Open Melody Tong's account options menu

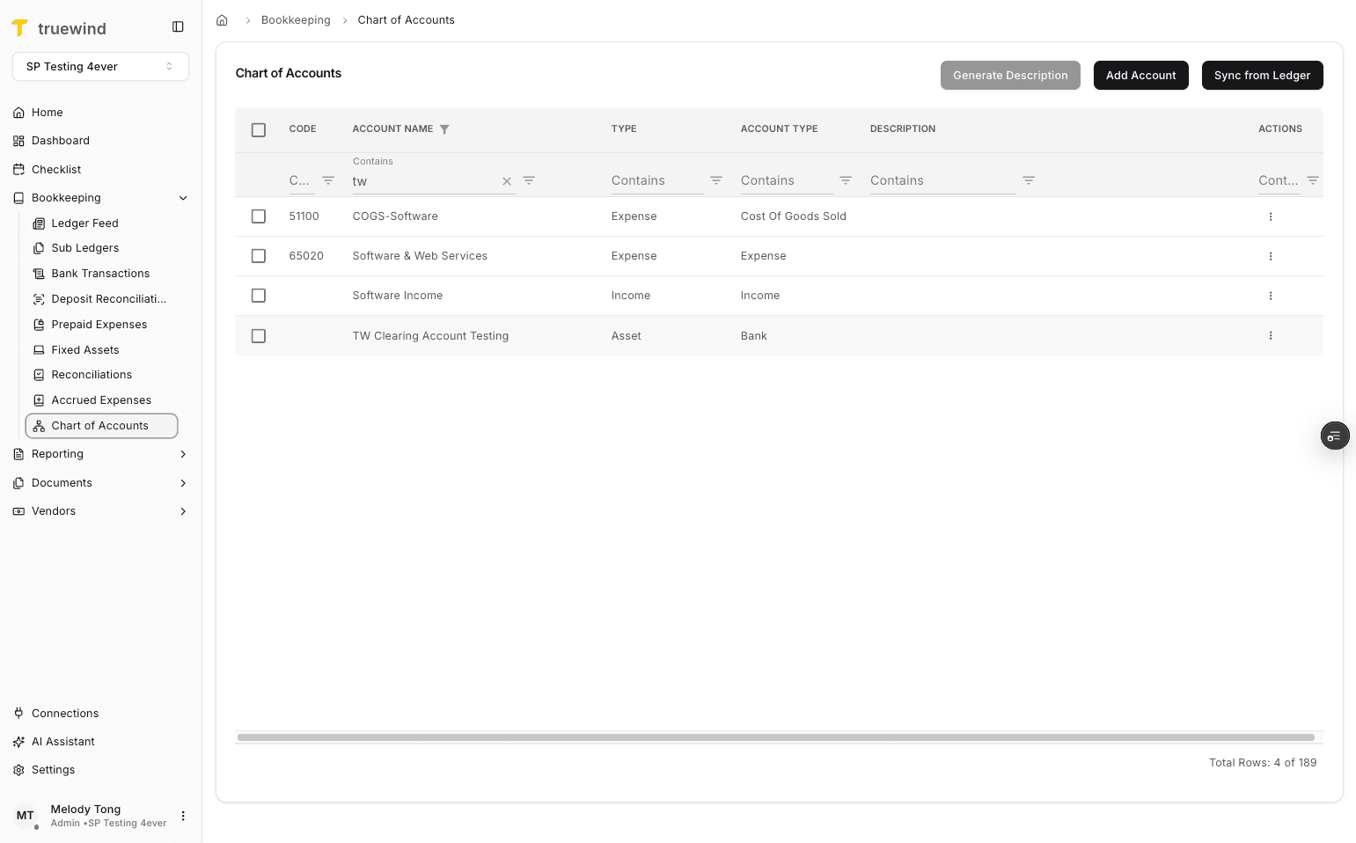pos(183,816)
